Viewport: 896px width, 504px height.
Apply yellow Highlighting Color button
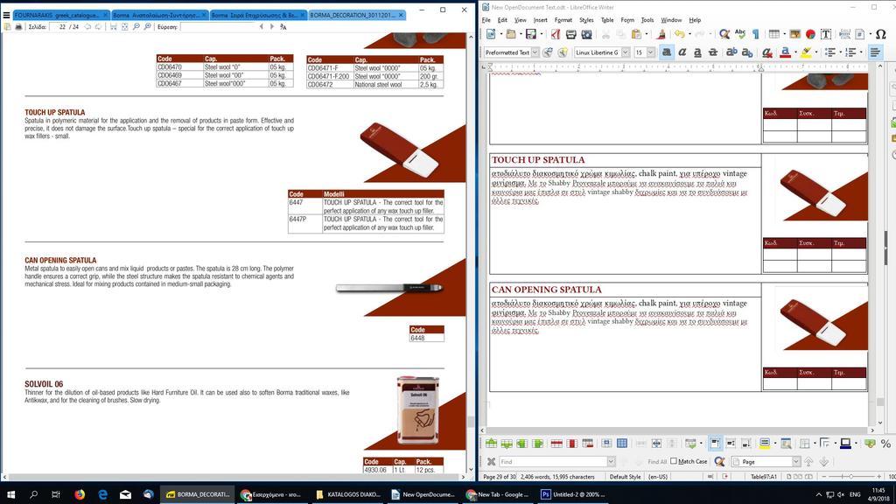[x=806, y=52]
